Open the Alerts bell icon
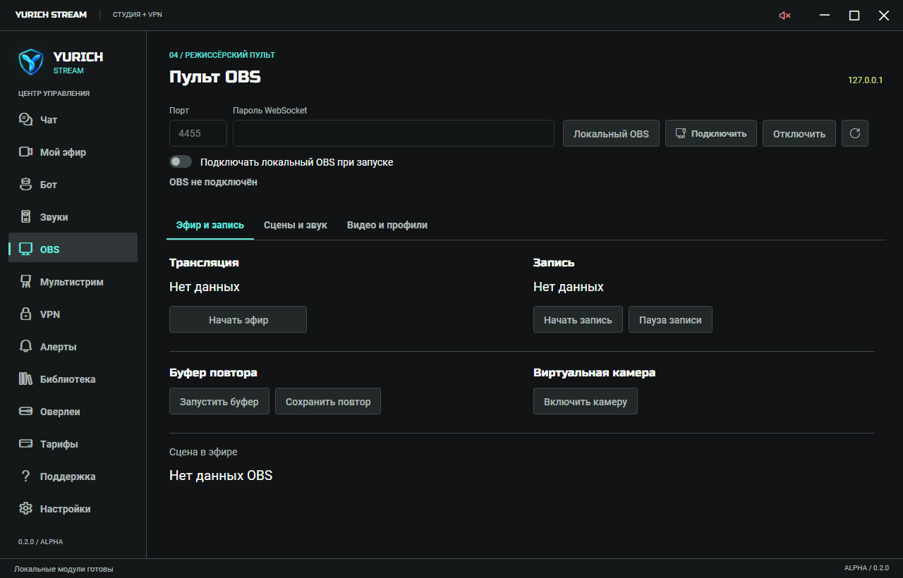The height and width of the screenshot is (578, 903). point(26,347)
